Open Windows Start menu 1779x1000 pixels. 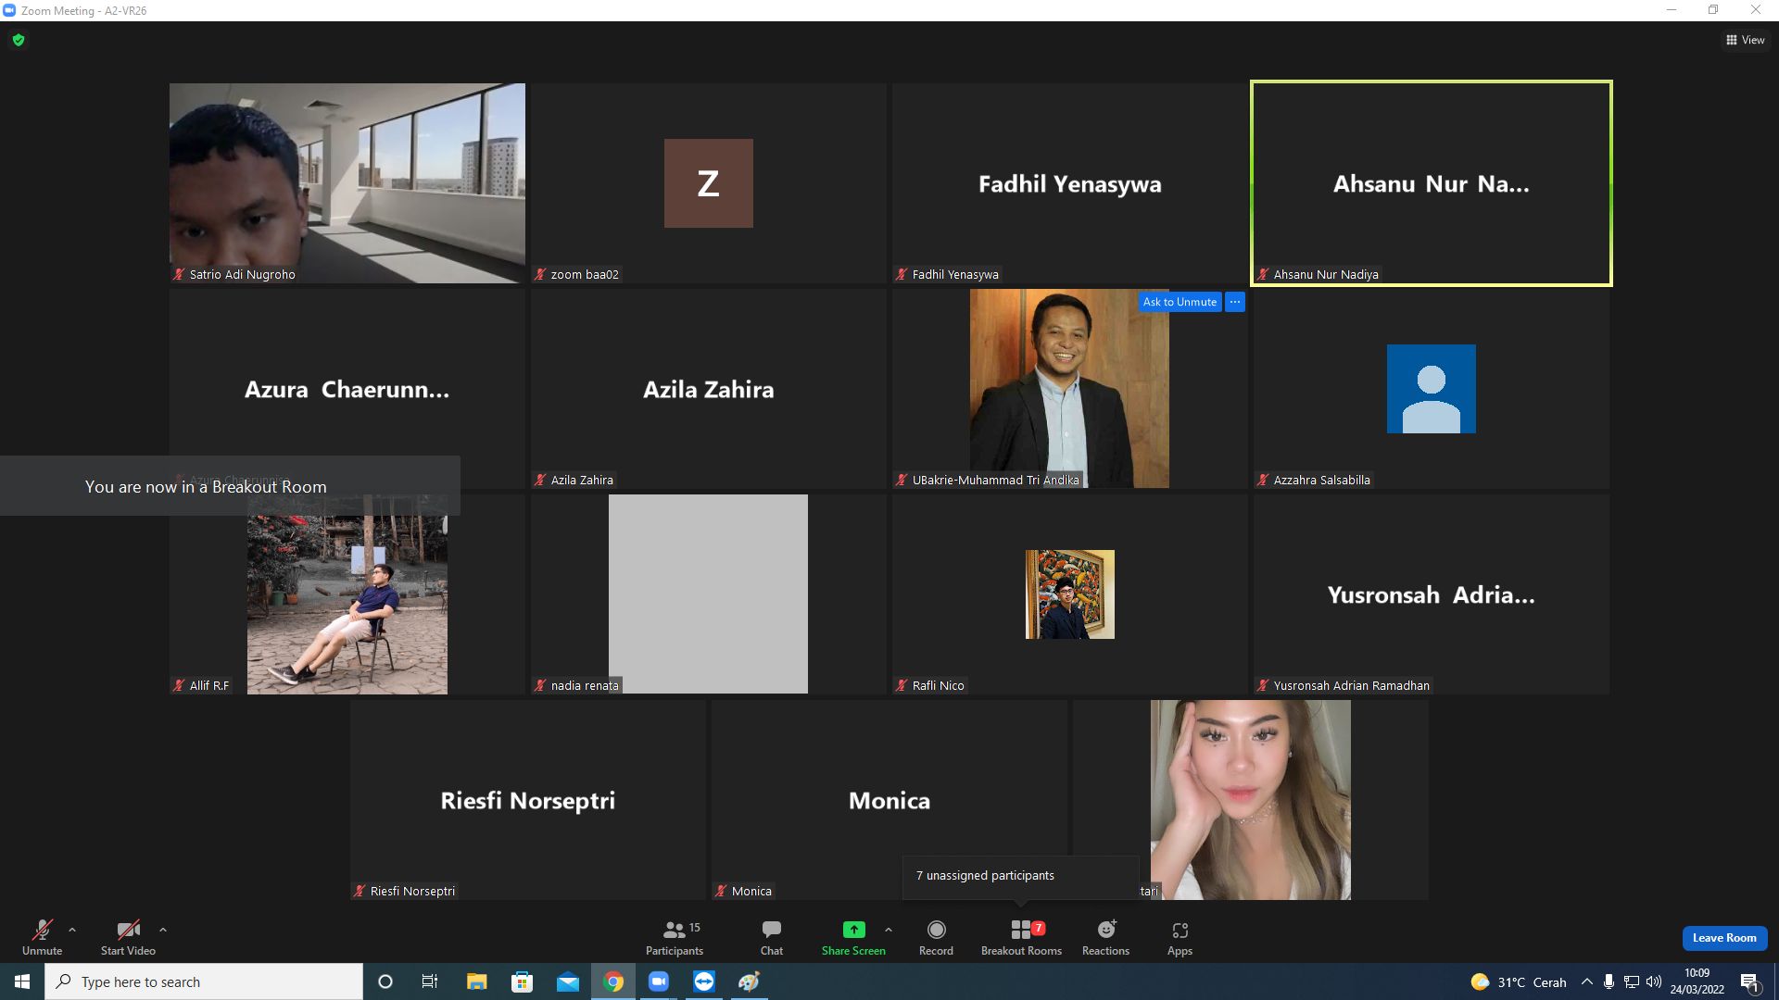[22, 981]
